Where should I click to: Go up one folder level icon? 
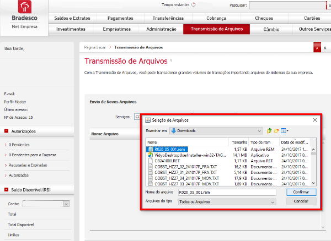pos(269,131)
